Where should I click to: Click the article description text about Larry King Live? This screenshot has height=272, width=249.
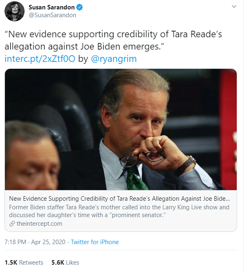click(x=119, y=211)
